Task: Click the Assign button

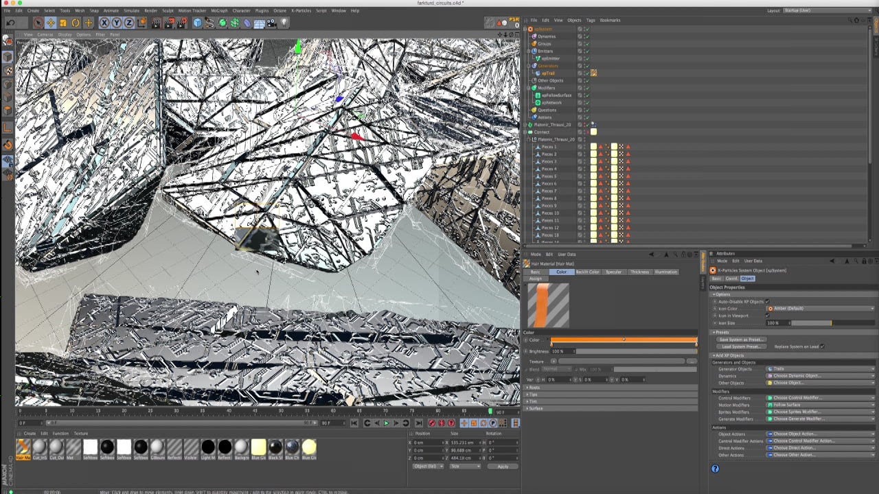Action: point(535,279)
